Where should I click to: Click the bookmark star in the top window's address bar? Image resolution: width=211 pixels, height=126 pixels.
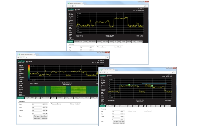(x=143, y=6)
